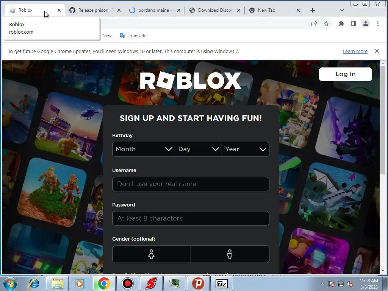The width and height of the screenshot is (388, 291).
Task: Focus the Password input field
Action: point(191,218)
